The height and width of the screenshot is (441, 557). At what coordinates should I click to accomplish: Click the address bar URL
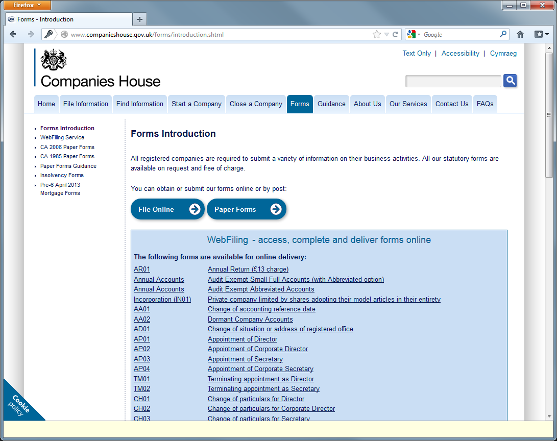coord(147,34)
